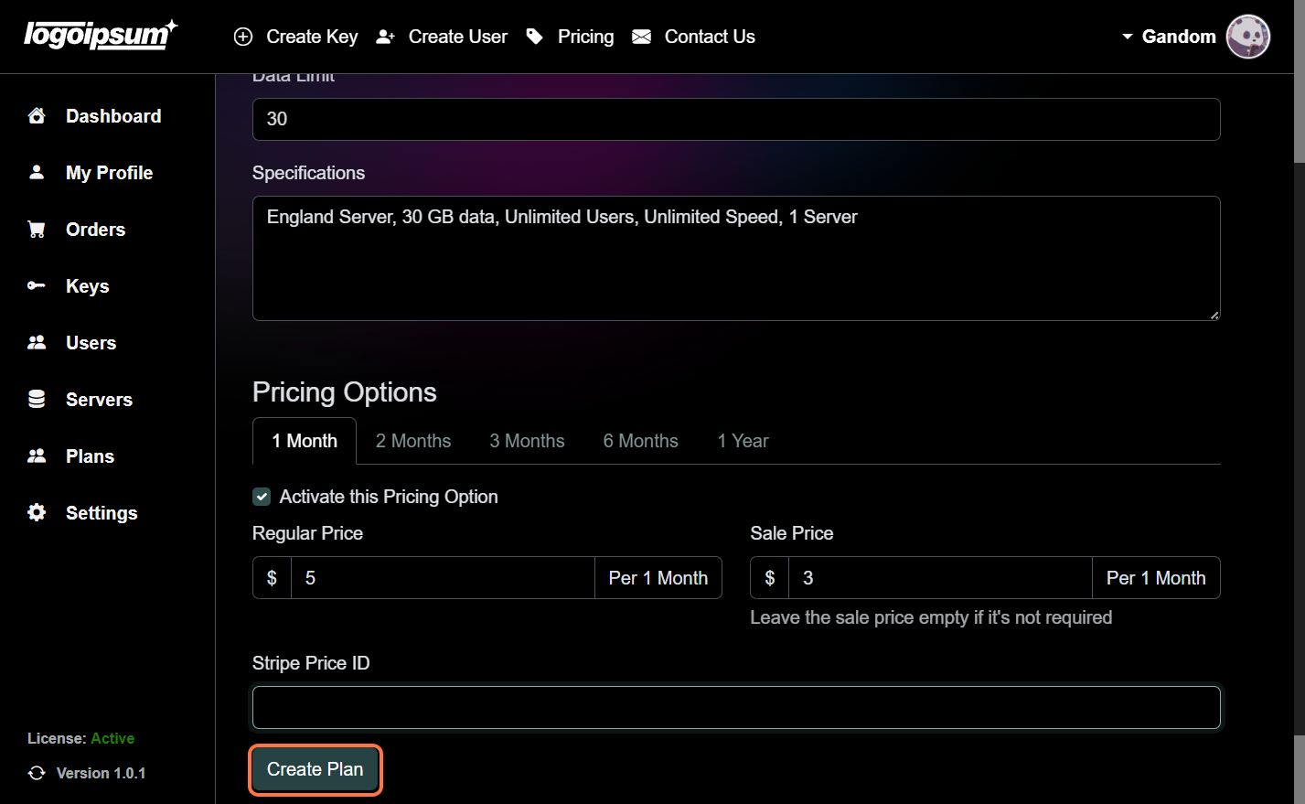Click the Orders shopping cart icon
1305x804 pixels.
point(37,230)
